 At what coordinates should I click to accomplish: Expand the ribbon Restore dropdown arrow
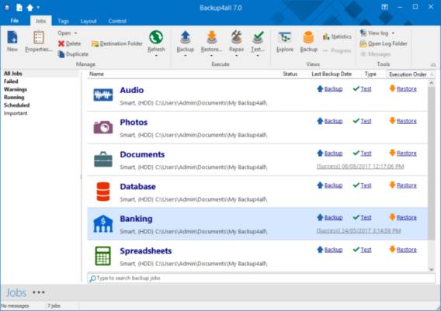tap(211, 55)
